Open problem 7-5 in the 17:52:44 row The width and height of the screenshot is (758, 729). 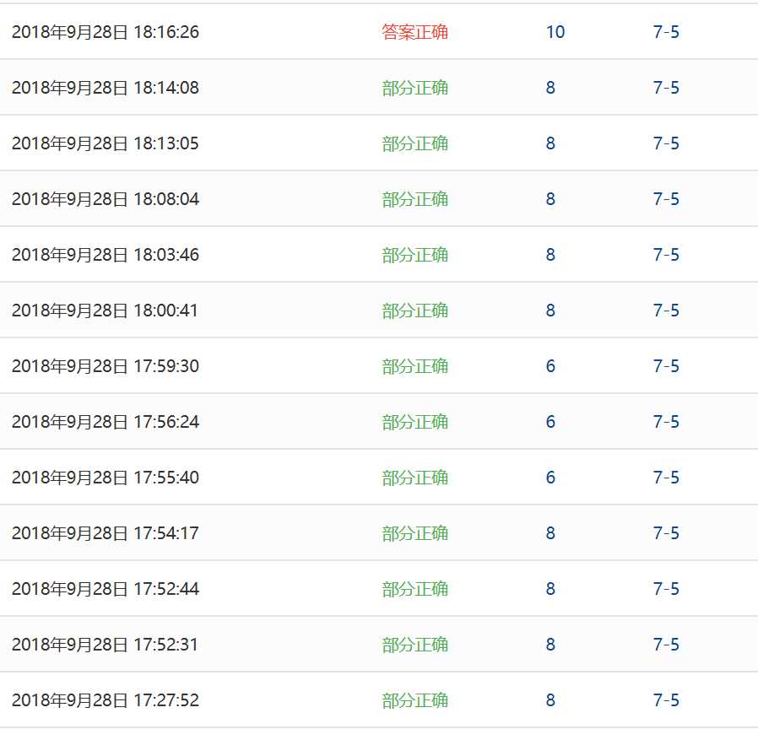pos(666,589)
